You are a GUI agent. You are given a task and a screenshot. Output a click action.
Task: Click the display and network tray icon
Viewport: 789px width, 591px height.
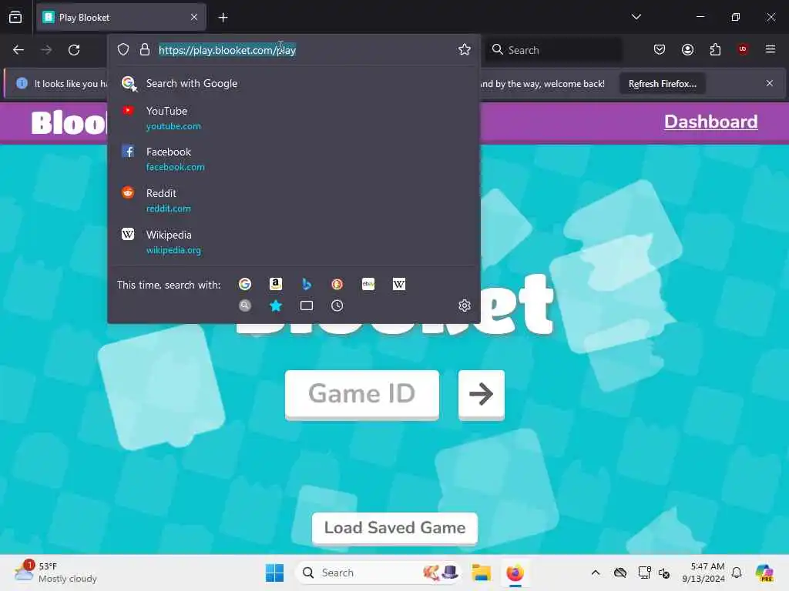[x=644, y=573]
